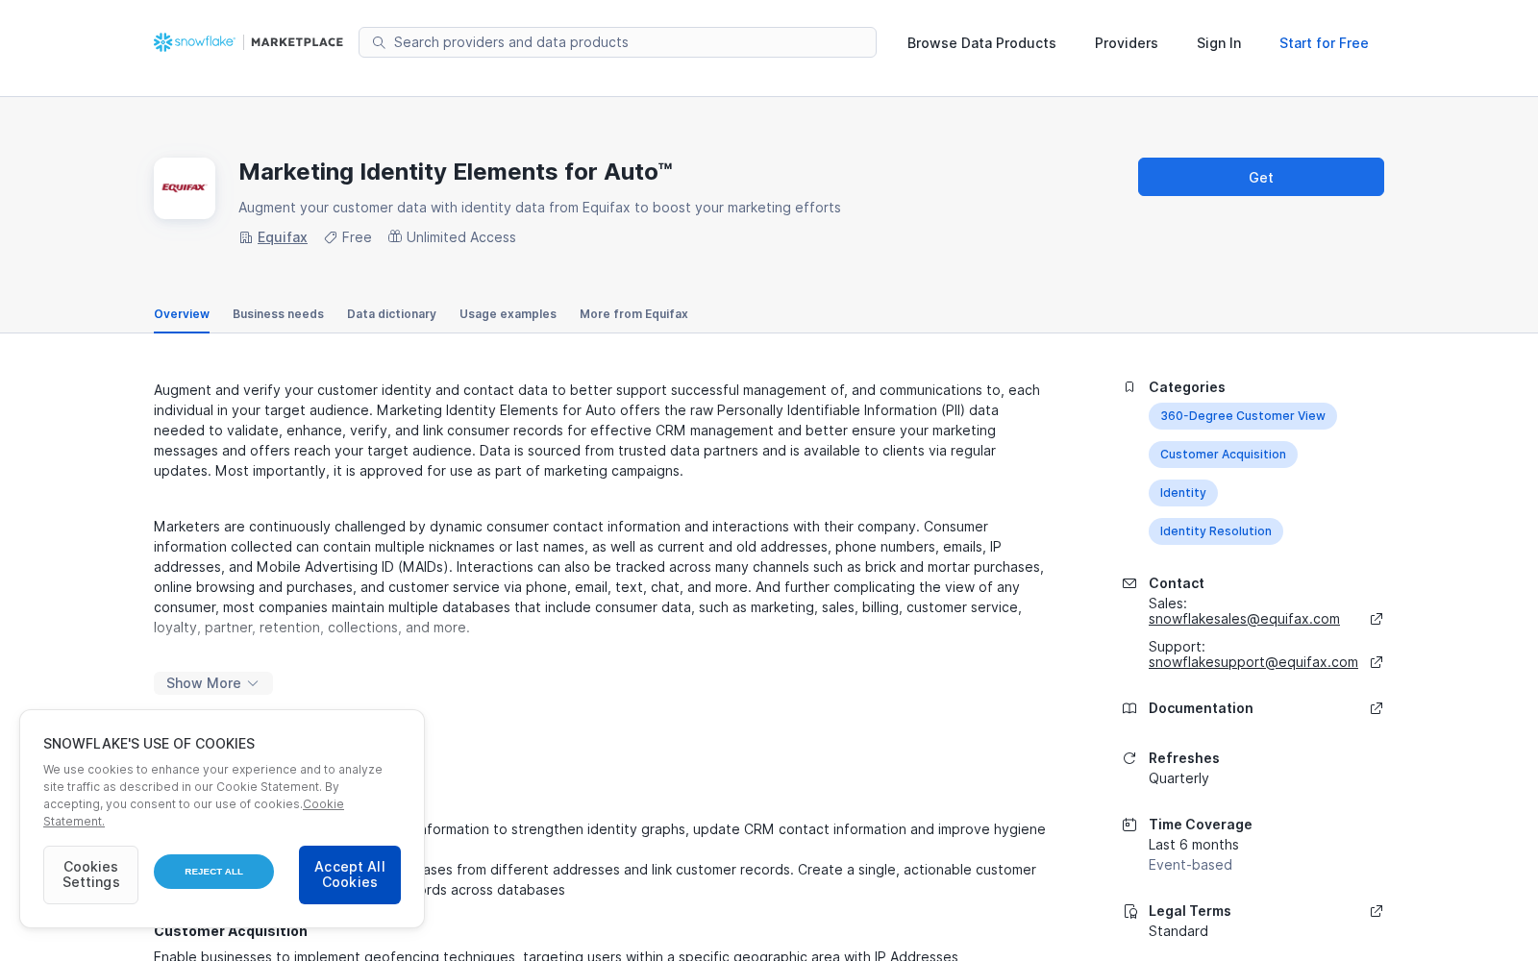The height and width of the screenshot is (961, 1538).
Task: Switch to the Overview tab
Action: click(x=182, y=314)
